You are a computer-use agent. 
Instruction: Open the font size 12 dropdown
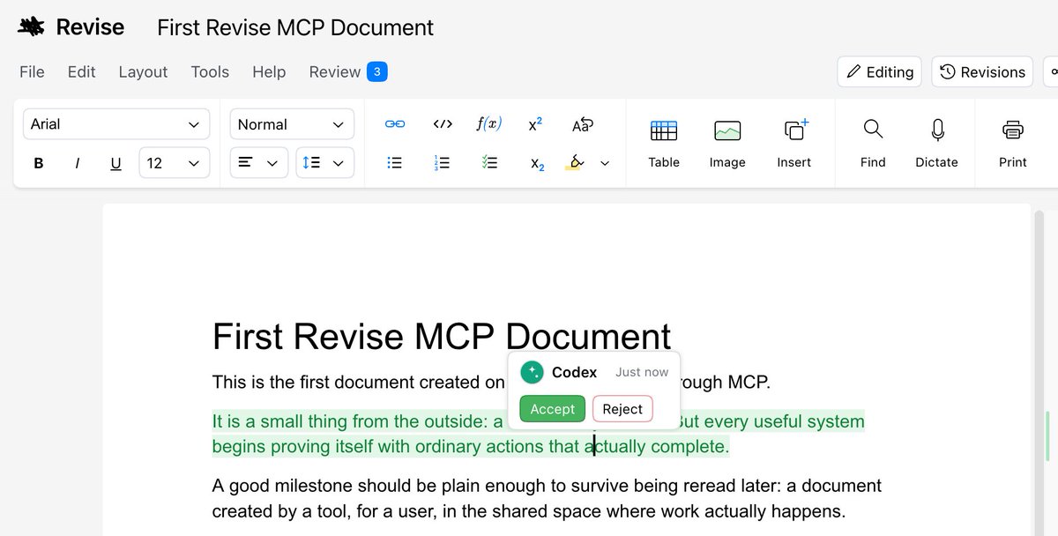click(x=175, y=163)
